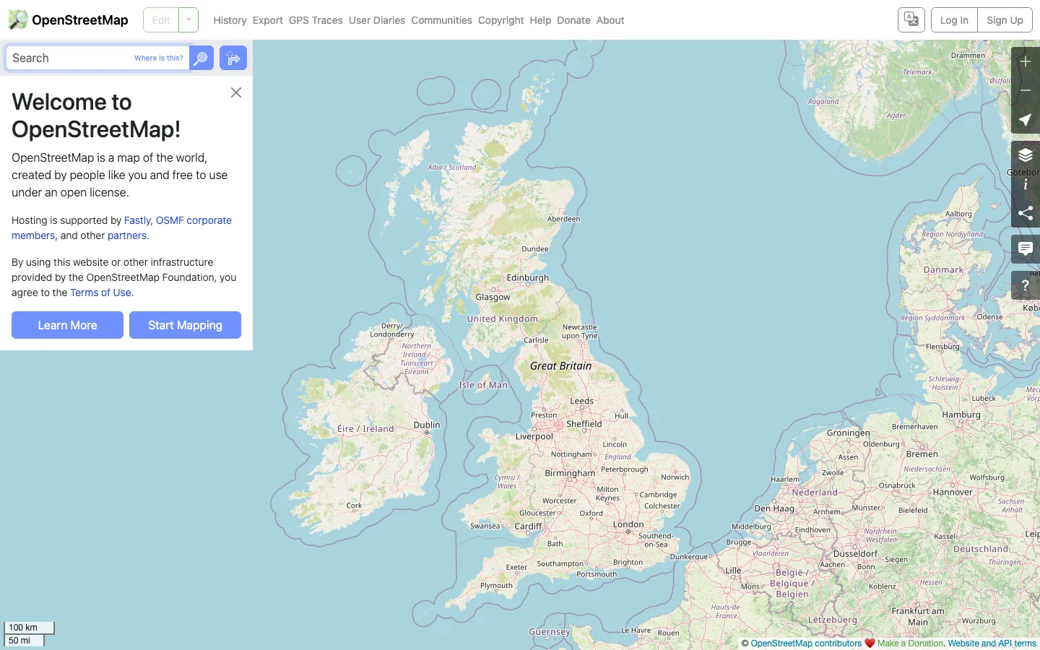Open the map layers panel
The width and height of the screenshot is (1040, 650).
coord(1026,155)
